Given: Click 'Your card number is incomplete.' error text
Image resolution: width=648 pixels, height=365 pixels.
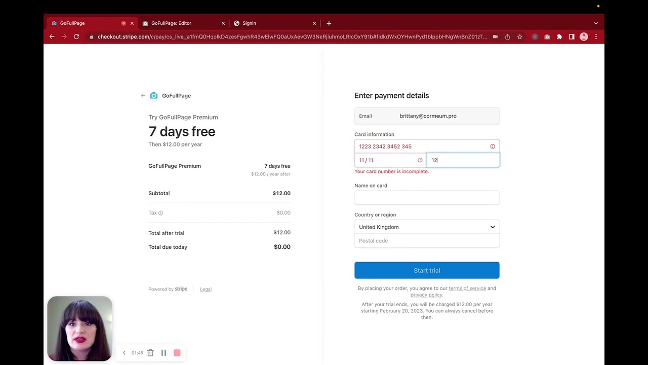Looking at the screenshot, I should click(x=391, y=171).
